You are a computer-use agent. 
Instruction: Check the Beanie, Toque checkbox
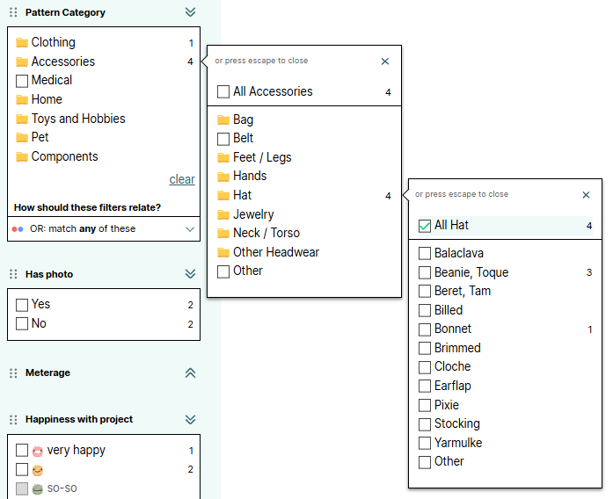(425, 272)
